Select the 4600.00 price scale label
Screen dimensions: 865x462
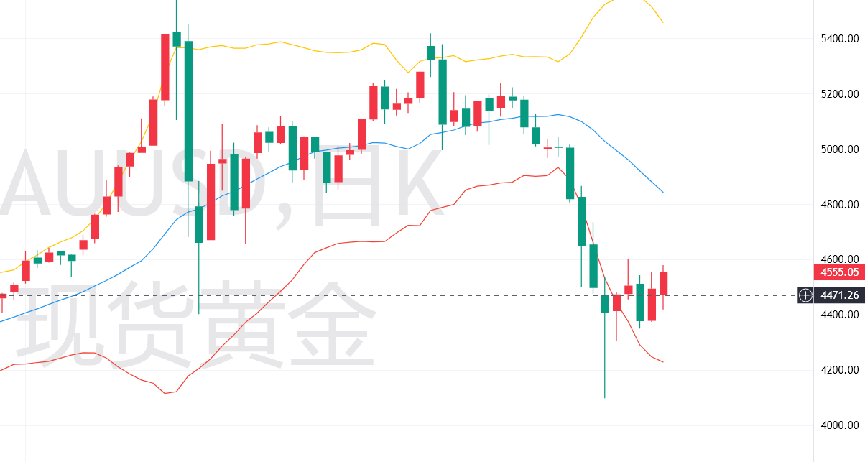coord(841,259)
